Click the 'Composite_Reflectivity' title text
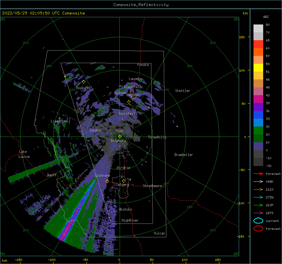282x264 pixels. point(141,5)
